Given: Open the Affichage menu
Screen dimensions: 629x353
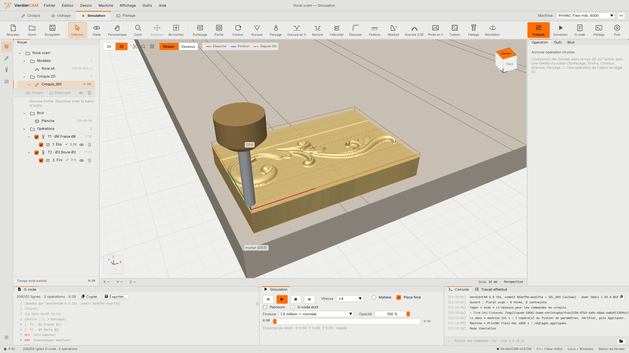Looking at the screenshot, I should (x=127, y=6).
